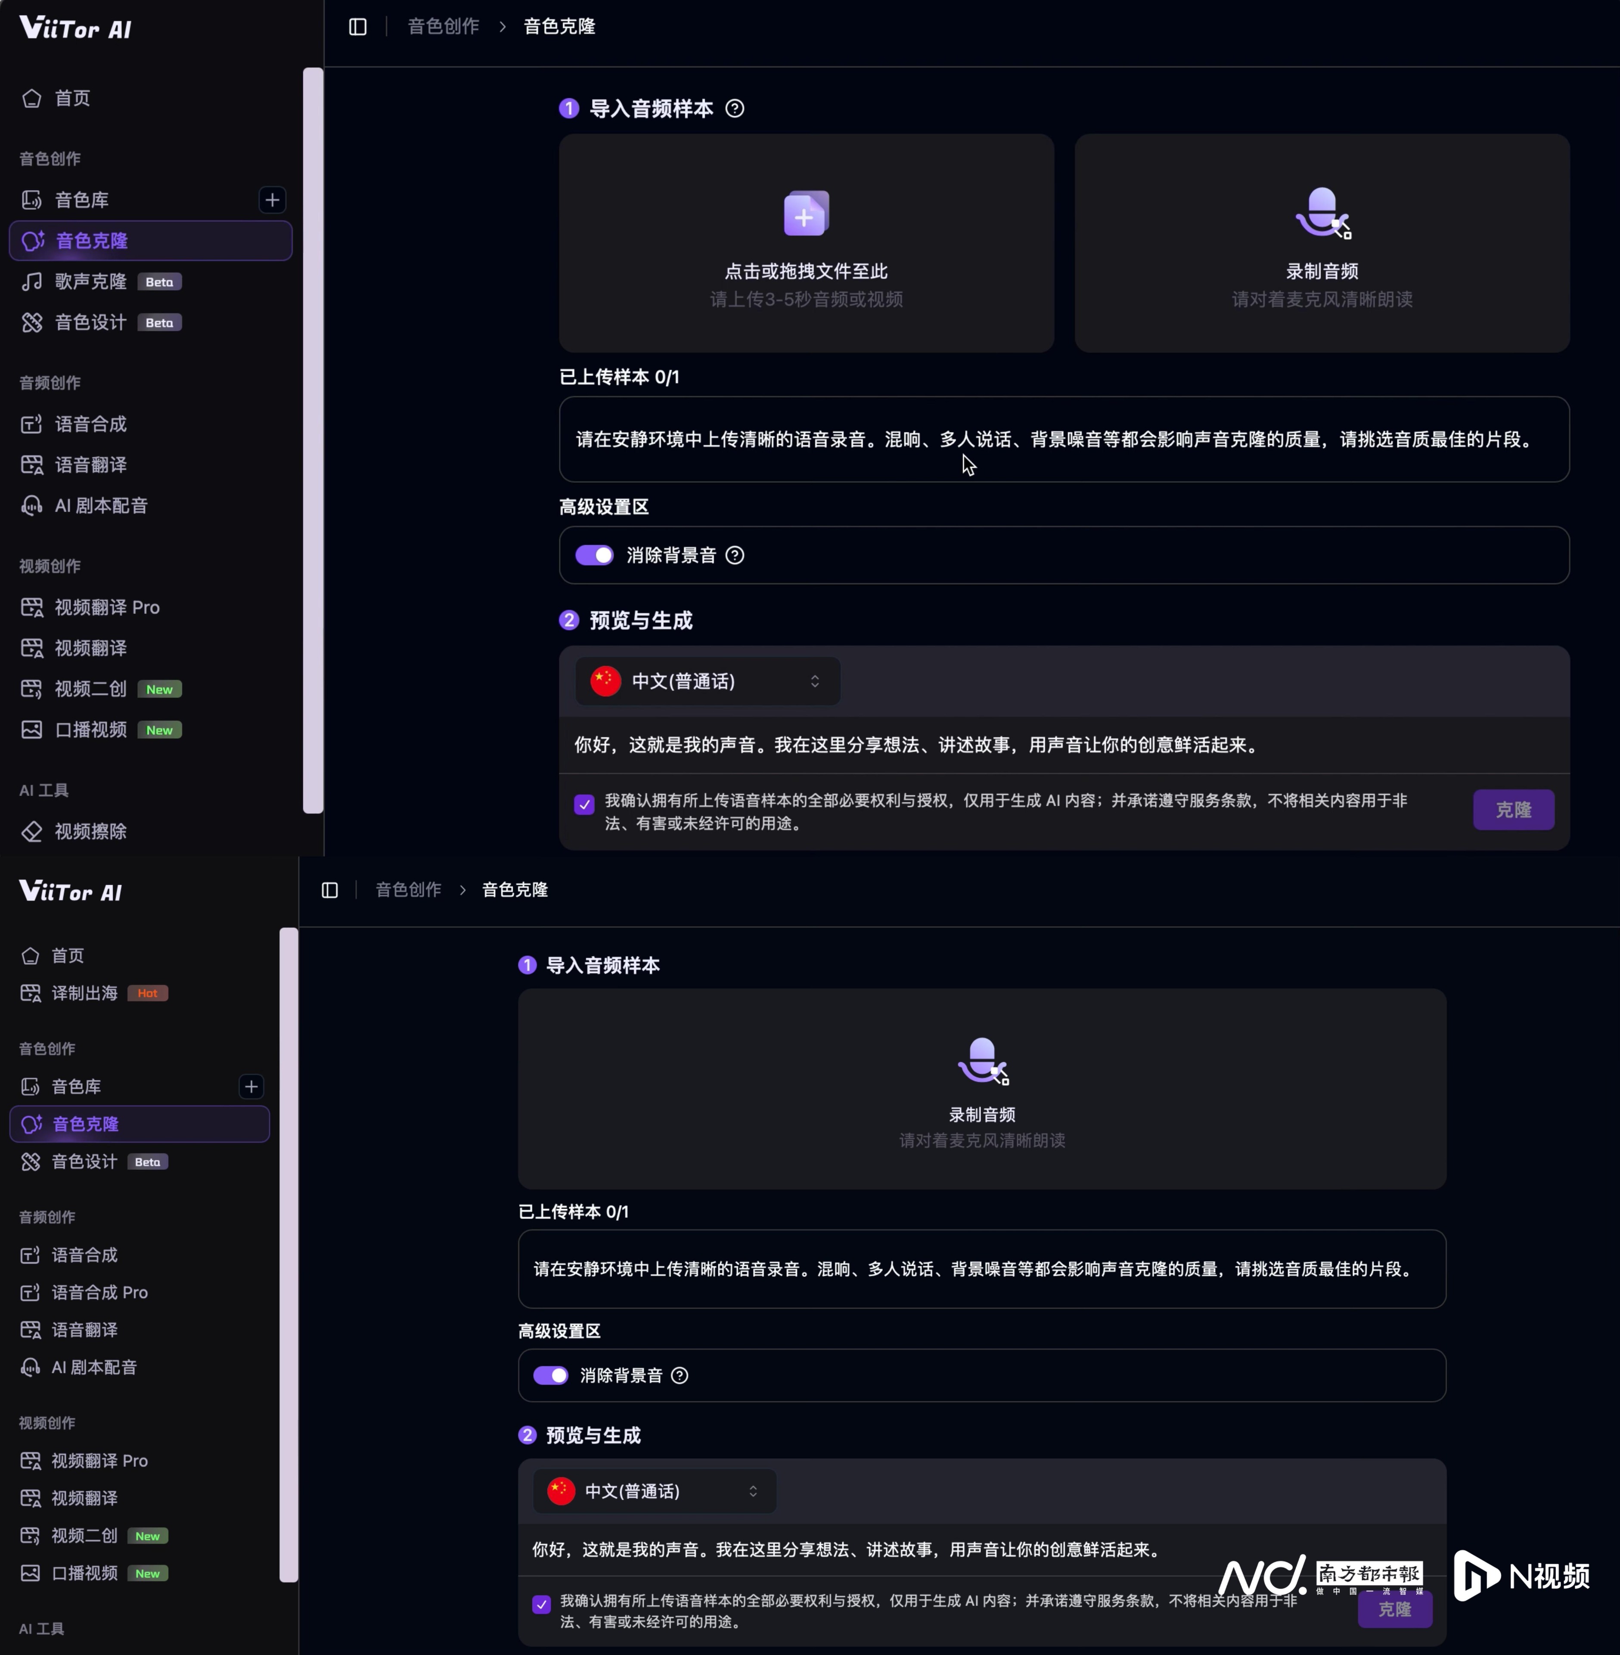The image size is (1620, 1655).
Task: Select 音色设计 Beta in upper sidebar
Action: point(90,322)
